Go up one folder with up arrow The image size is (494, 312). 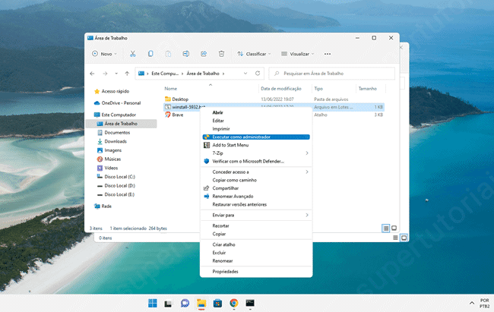pyautogui.click(x=125, y=74)
